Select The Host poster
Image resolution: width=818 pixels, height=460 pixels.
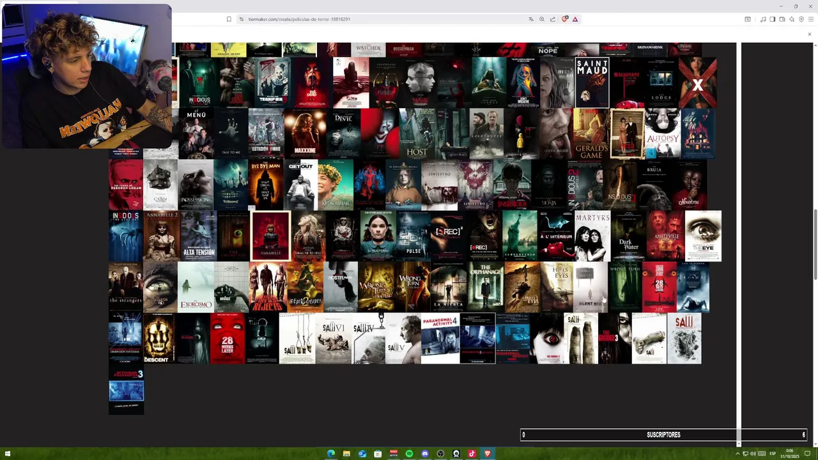(417, 134)
